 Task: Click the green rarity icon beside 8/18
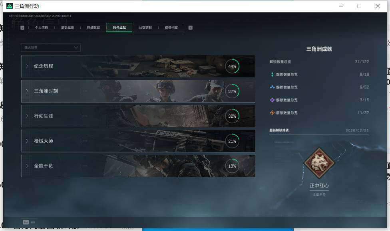272,74
